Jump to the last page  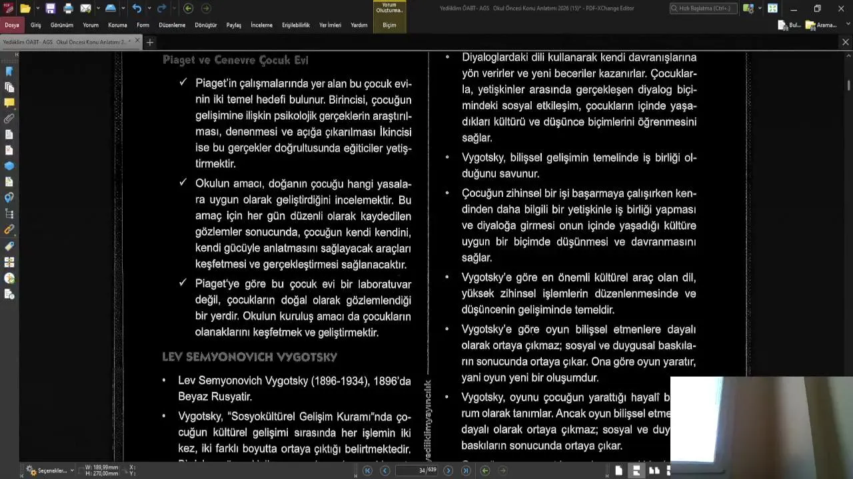point(466,470)
